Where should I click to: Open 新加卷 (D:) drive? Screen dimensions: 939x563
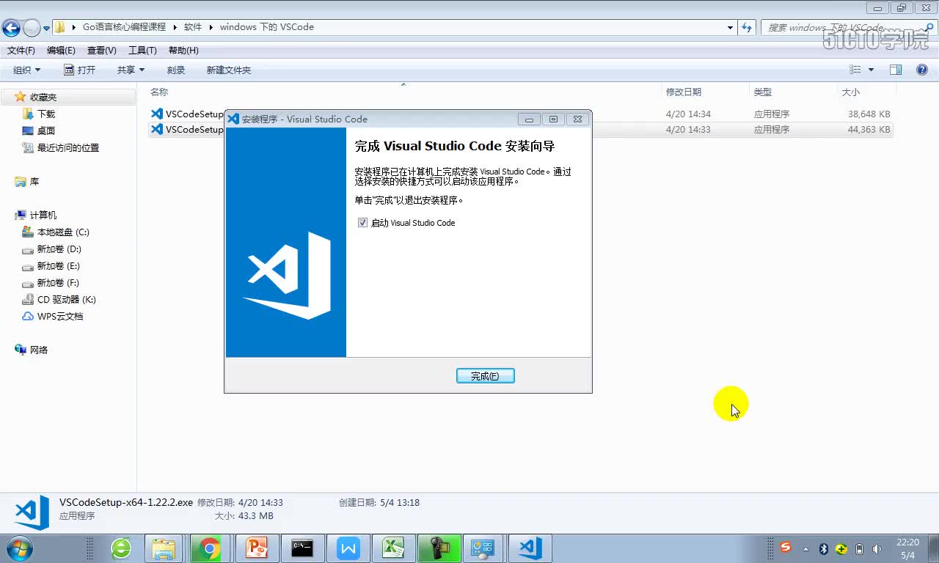tap(59, 249)
